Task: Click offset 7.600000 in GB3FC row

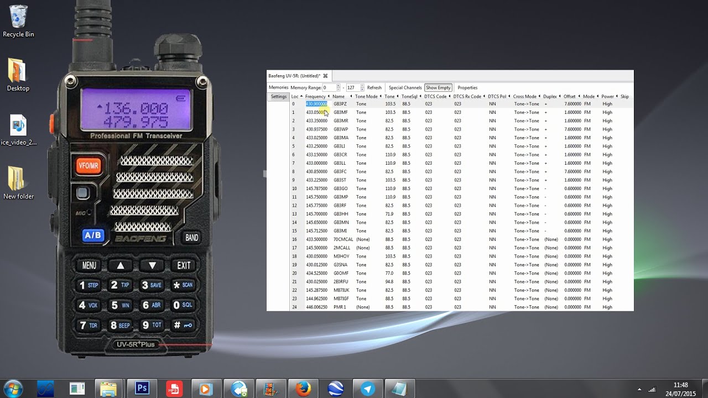Action: coord(572,171)
